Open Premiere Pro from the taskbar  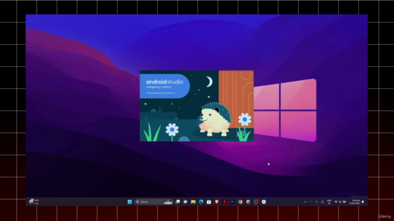click(x=233, y=202)
